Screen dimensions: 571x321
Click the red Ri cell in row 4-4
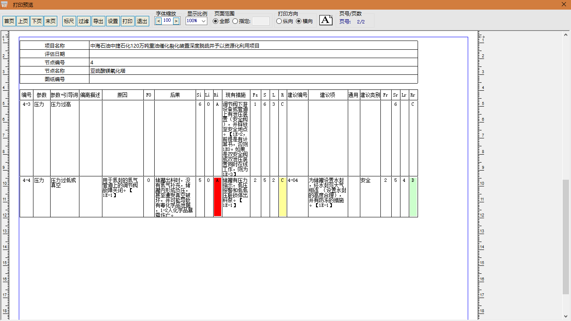pyautogui.click(x=217, y=196)
